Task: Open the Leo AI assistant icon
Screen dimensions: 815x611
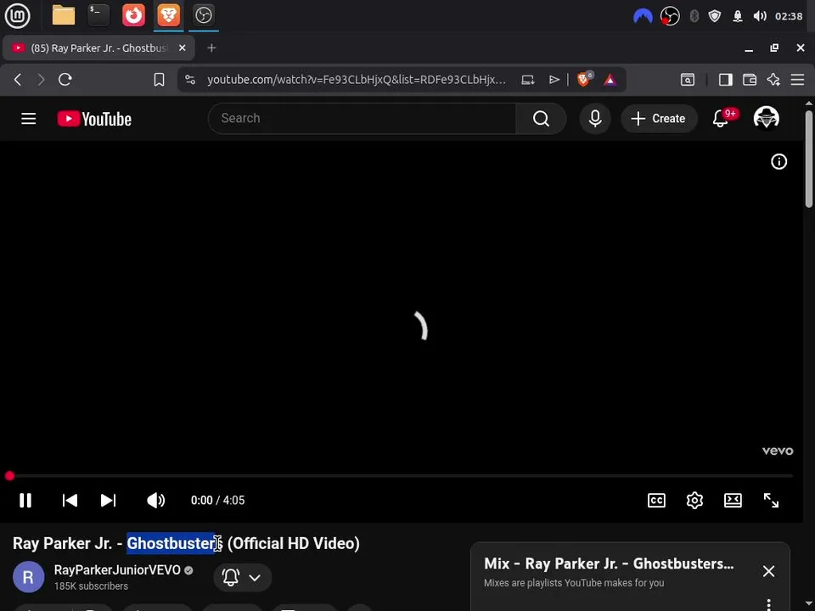Action: pos(773,80)
